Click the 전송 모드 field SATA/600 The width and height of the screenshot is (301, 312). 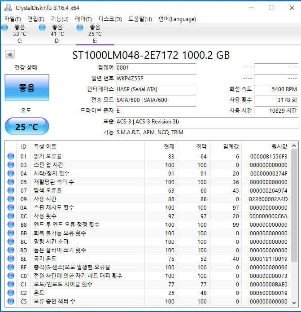click(156, 100)
